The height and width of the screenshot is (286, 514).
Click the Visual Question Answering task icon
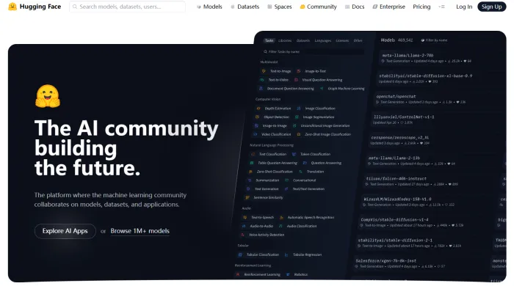[296, 80]
